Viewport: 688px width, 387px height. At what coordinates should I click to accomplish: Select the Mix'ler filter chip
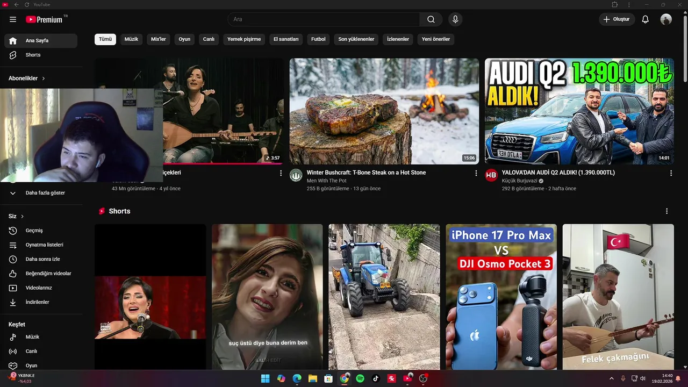pos(159,39)
